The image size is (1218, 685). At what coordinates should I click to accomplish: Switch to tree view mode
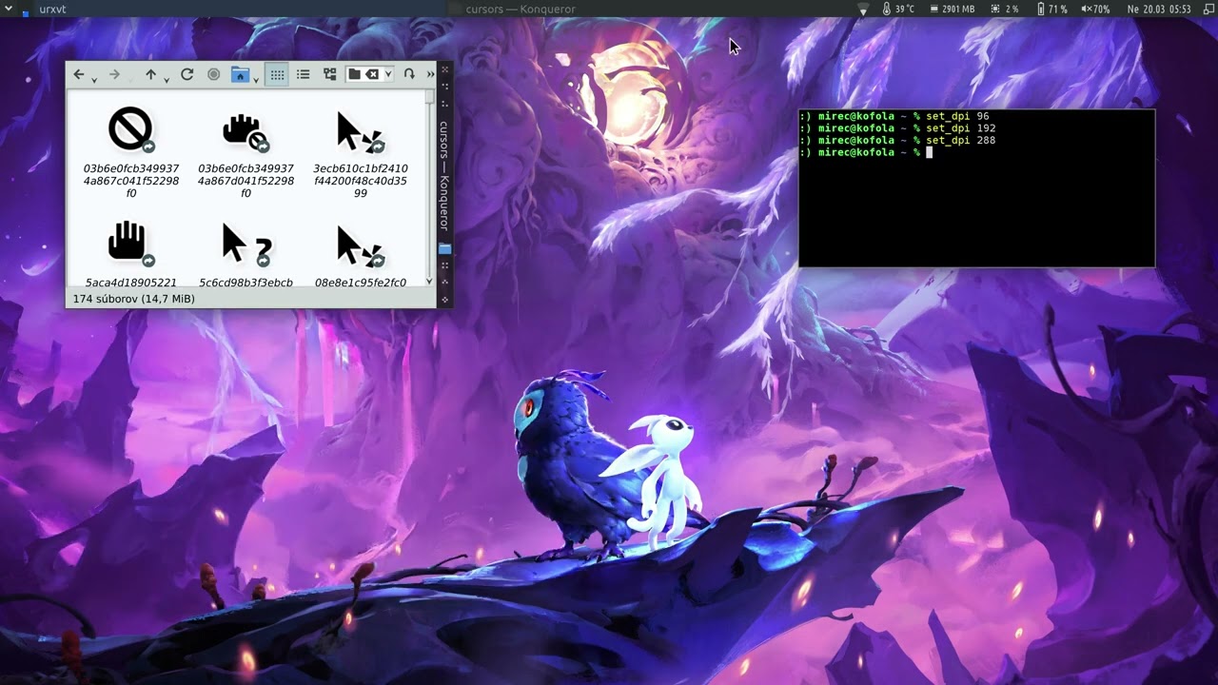tap(330, 74)
